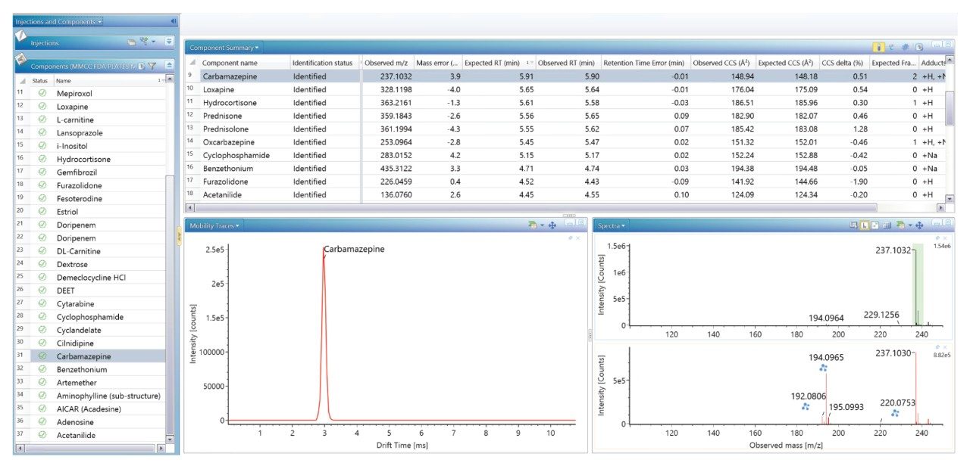Select L-carnitine in components list
Viewport: 970px width, 469px height.
(89, 120)
